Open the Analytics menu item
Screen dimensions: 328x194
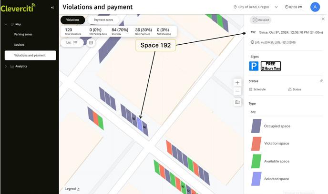[x=21, y=67]
